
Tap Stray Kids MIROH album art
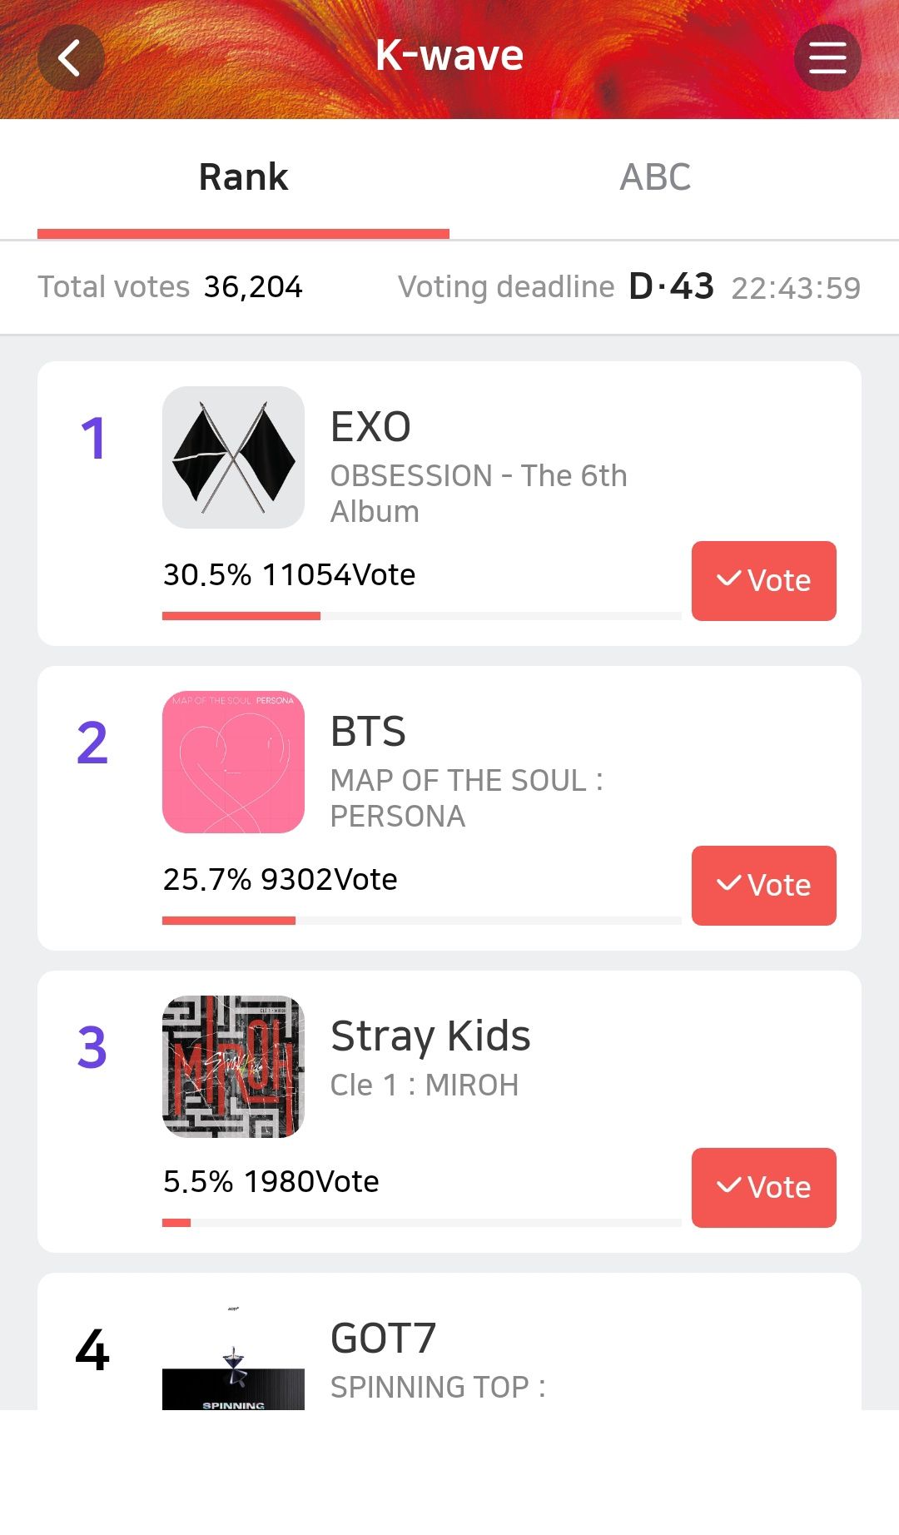click(233, 1066)
